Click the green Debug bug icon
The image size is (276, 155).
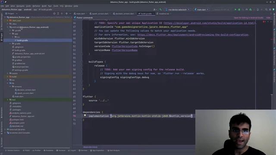[x=239, y=9]
